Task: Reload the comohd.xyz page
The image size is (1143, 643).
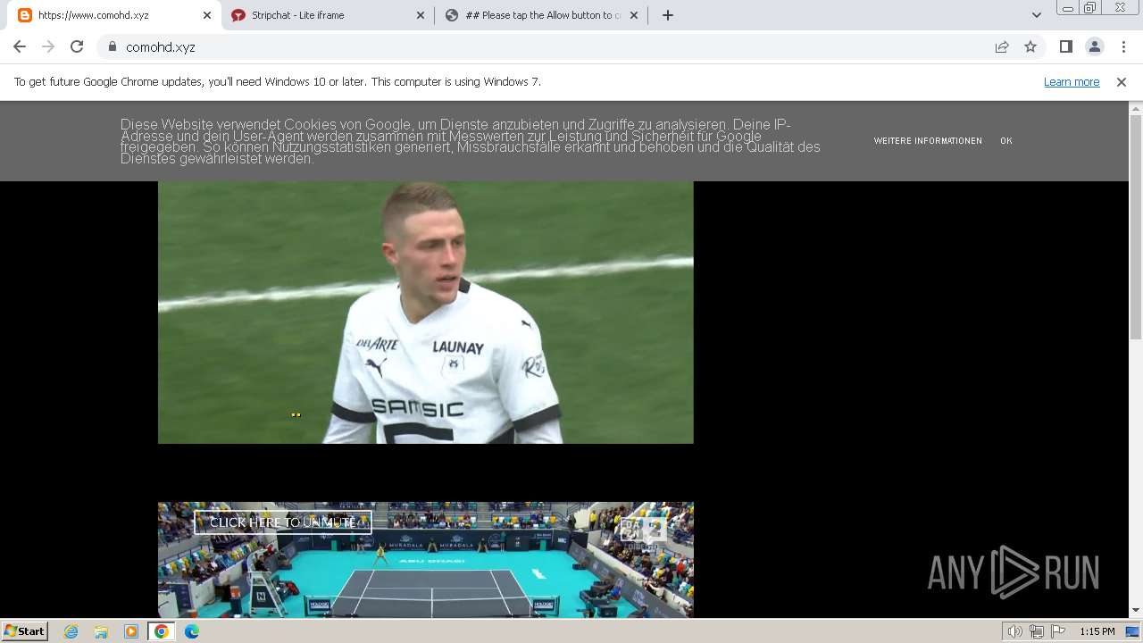Action: [77, 46]
